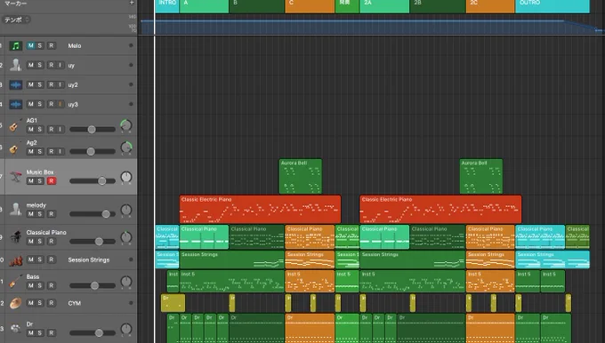Select the cyan Session Strings region under OUTRO
Screen dimensions: 605x343
(x=553, y=259)
